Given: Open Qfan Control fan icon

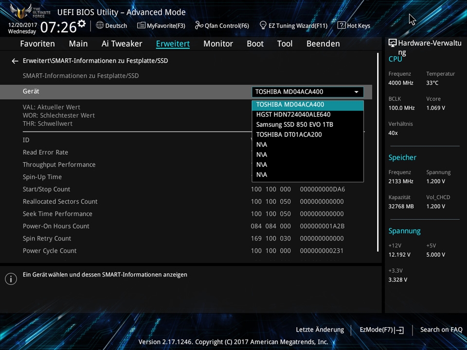Looking at the screenshot, I should coord(199,25).
